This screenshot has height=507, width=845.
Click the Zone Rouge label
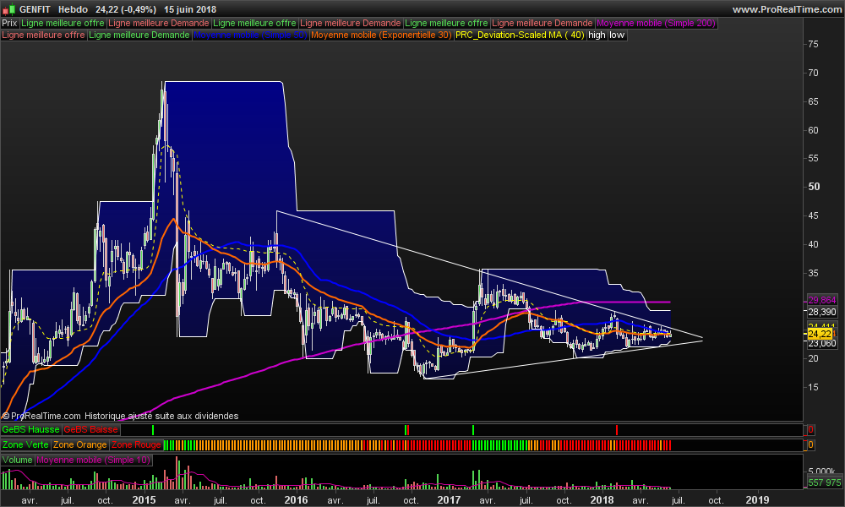[136, 444]
